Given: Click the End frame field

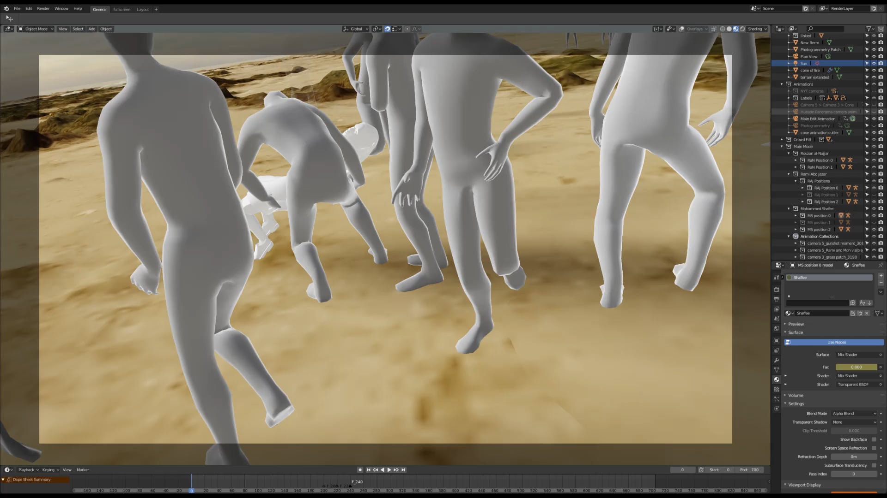Looking at the screenshot, I should 749,470.
